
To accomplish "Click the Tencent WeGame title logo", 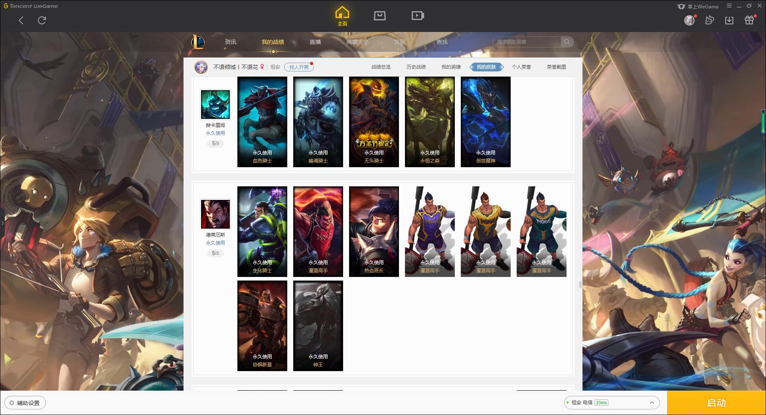I will [31, 6].
